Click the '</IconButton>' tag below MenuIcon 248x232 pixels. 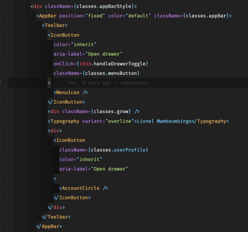[66, 102]
